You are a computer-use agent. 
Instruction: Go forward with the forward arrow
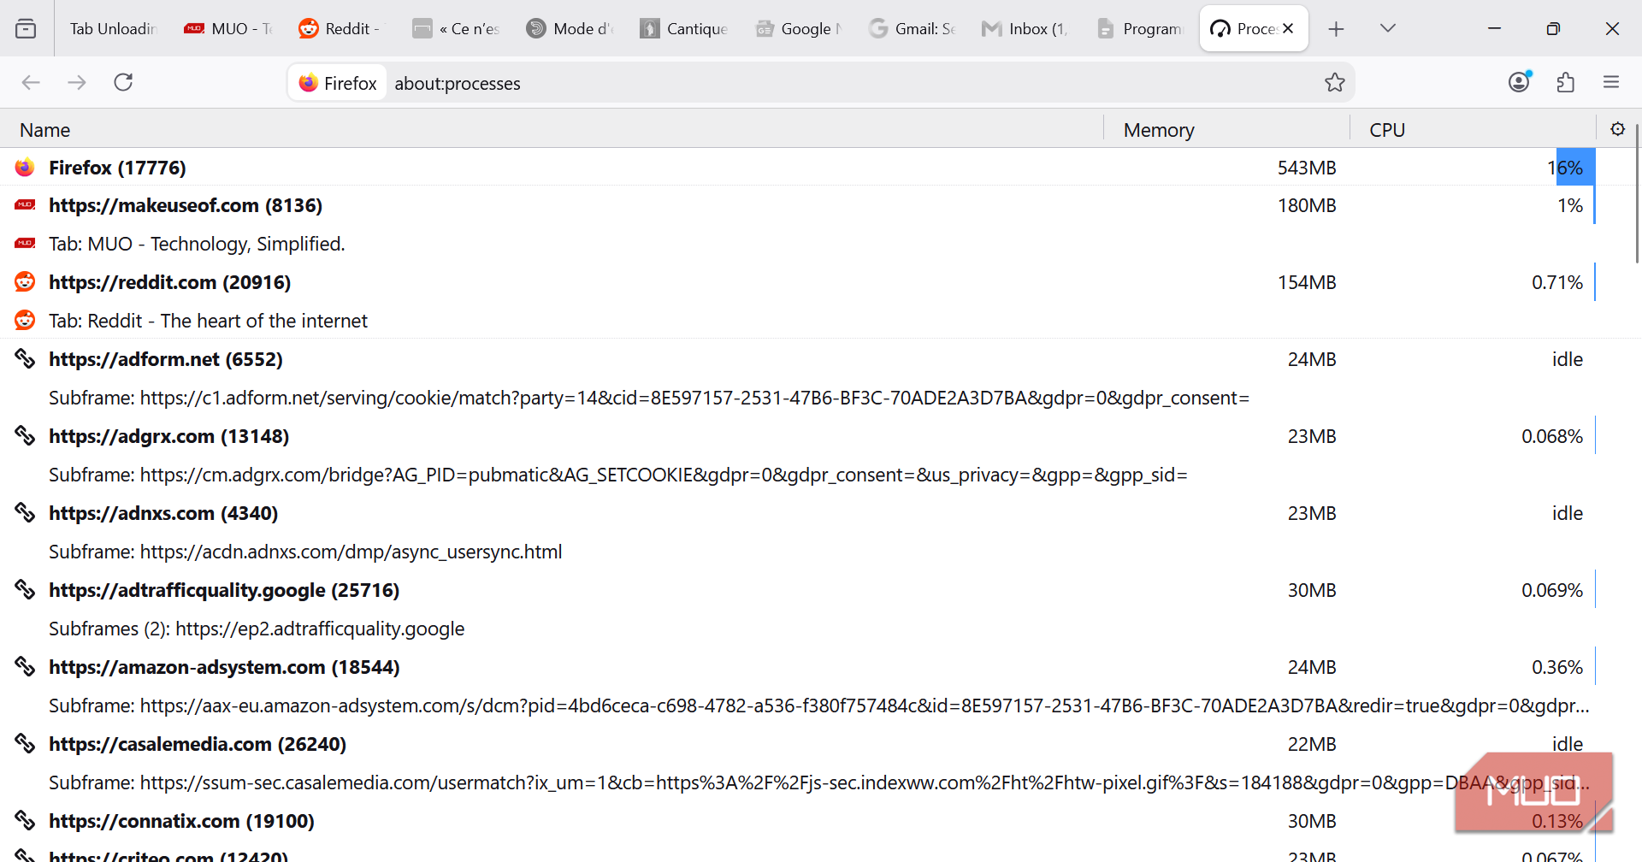click(x=77, y=82)
